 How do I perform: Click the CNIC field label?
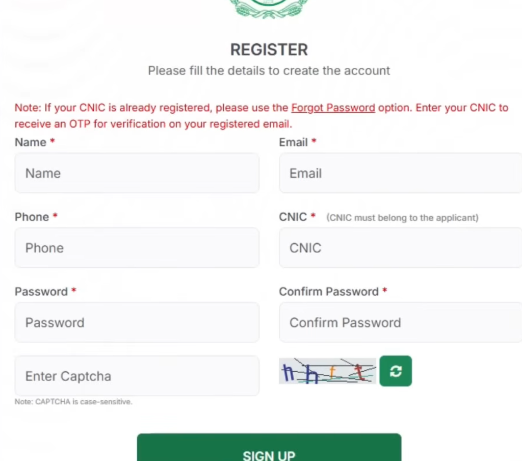(293, 217)
